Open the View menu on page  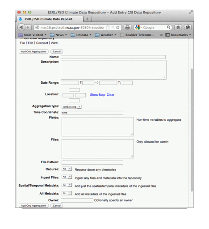(54, 43)
